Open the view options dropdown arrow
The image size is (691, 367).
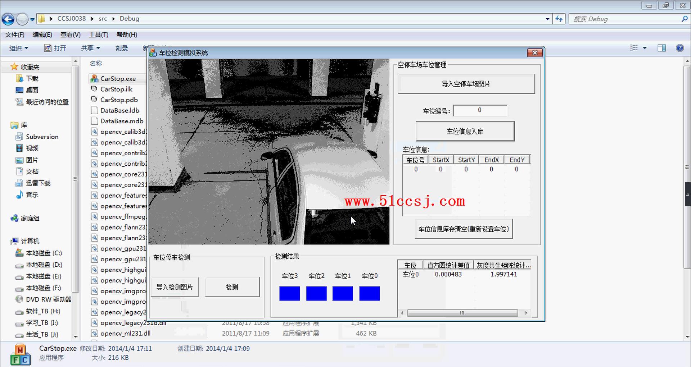tap(645, 48)
